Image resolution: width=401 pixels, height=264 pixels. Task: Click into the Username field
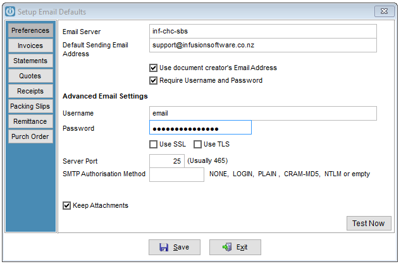(263, 113)
